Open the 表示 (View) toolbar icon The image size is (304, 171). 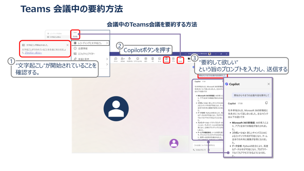146,60
